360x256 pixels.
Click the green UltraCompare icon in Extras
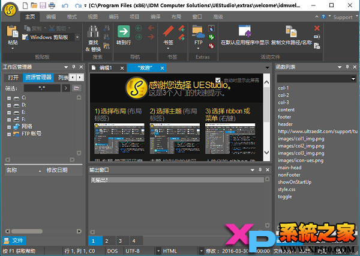[211, 37]
